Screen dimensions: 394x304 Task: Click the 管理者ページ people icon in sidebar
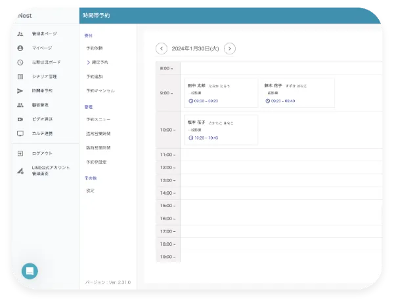pos(20,33)
